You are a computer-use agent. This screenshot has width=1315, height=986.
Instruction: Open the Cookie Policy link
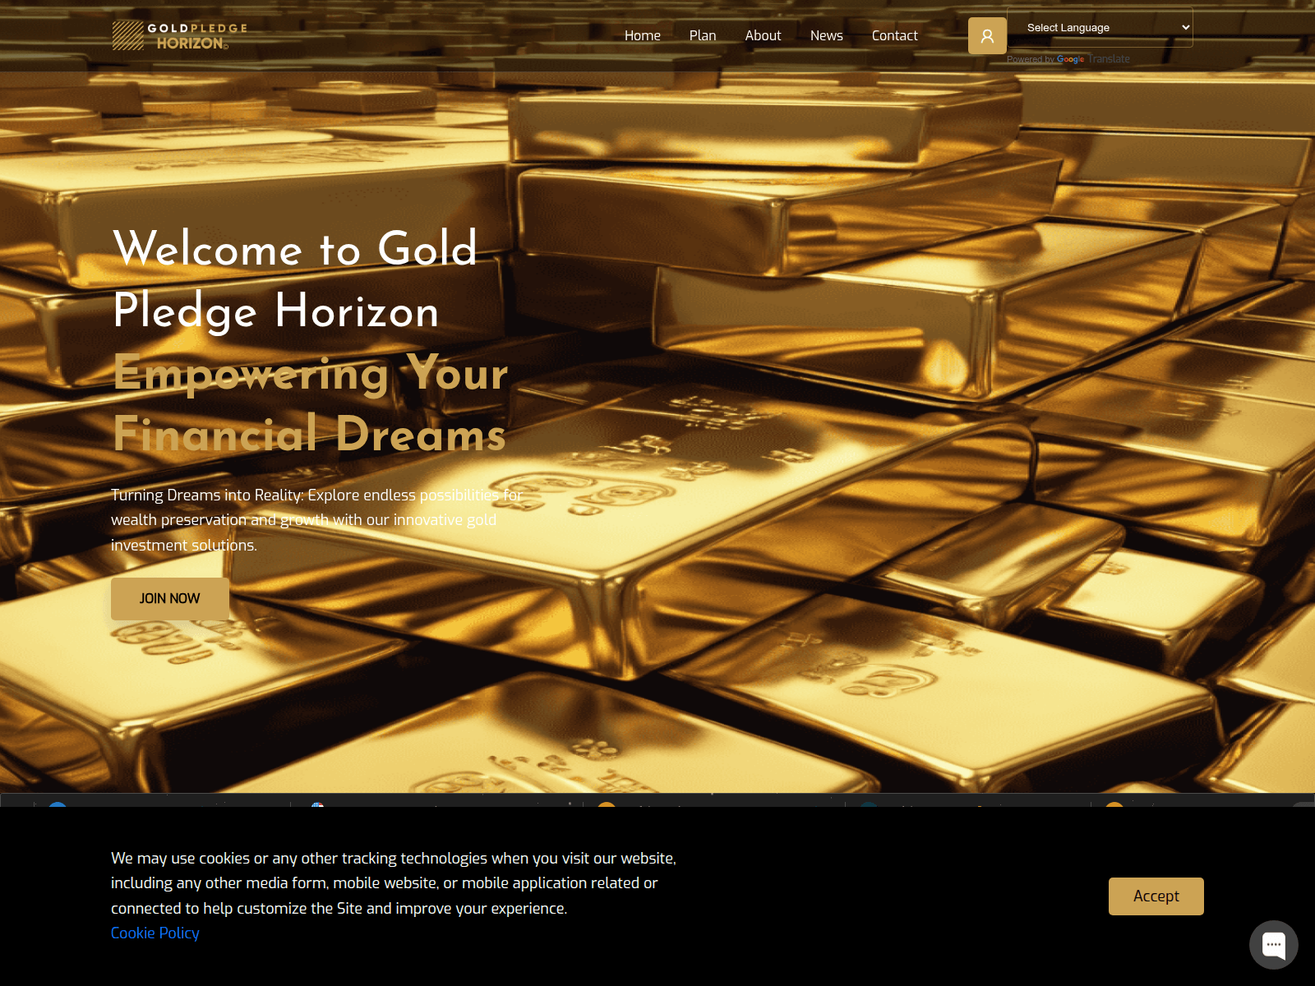(155, 933)
